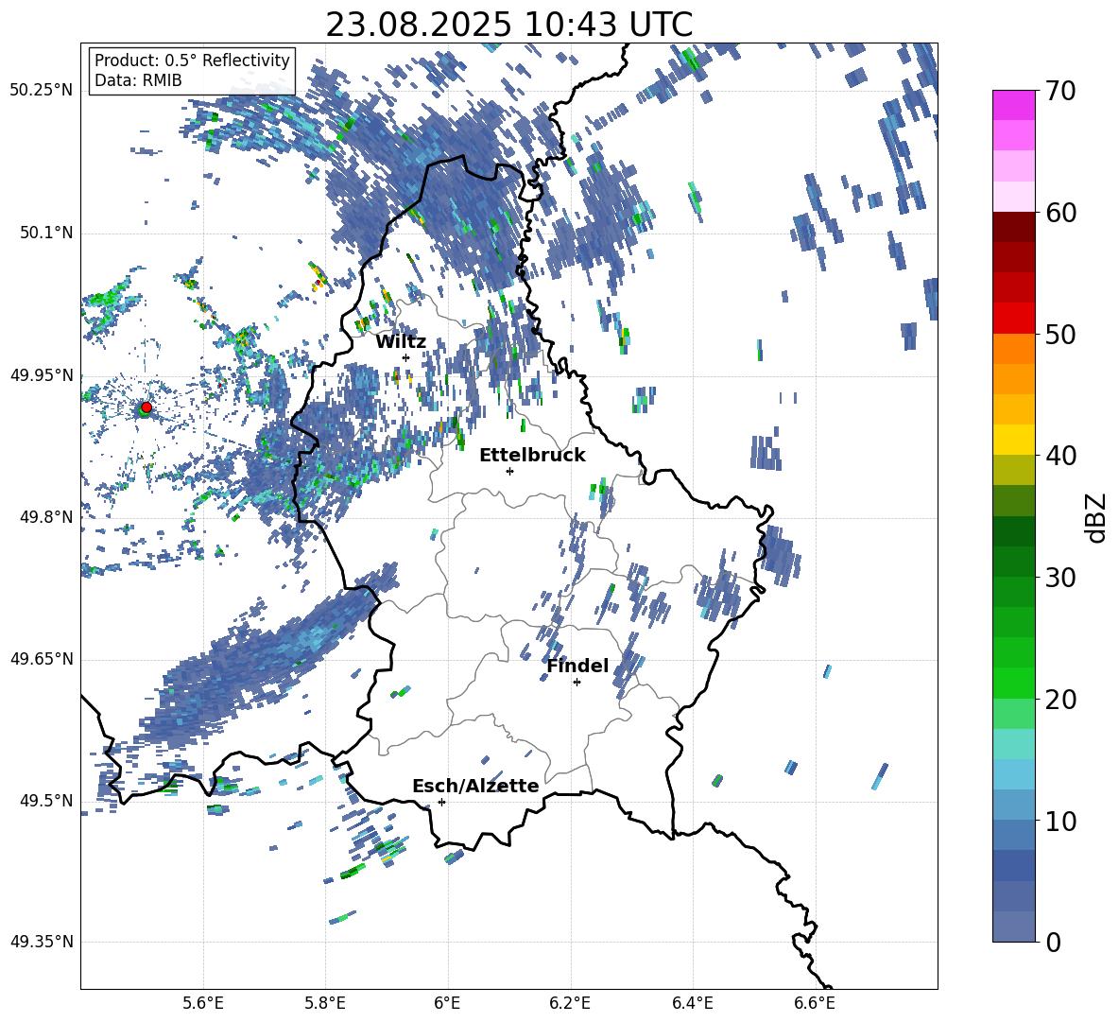The image size is (1119, 1022).
Task: Click the cyan swatch midway between 10 and 20 dBZ
Action: (1013, 774)
